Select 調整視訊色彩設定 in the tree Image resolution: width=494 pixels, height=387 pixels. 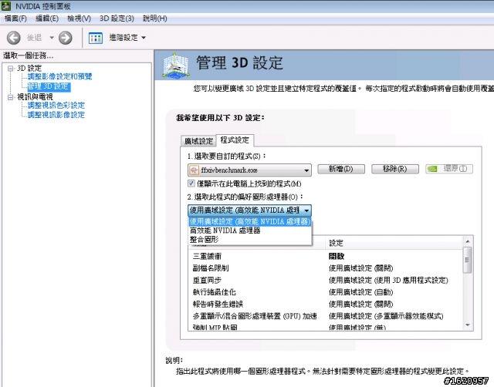(56, 105)
